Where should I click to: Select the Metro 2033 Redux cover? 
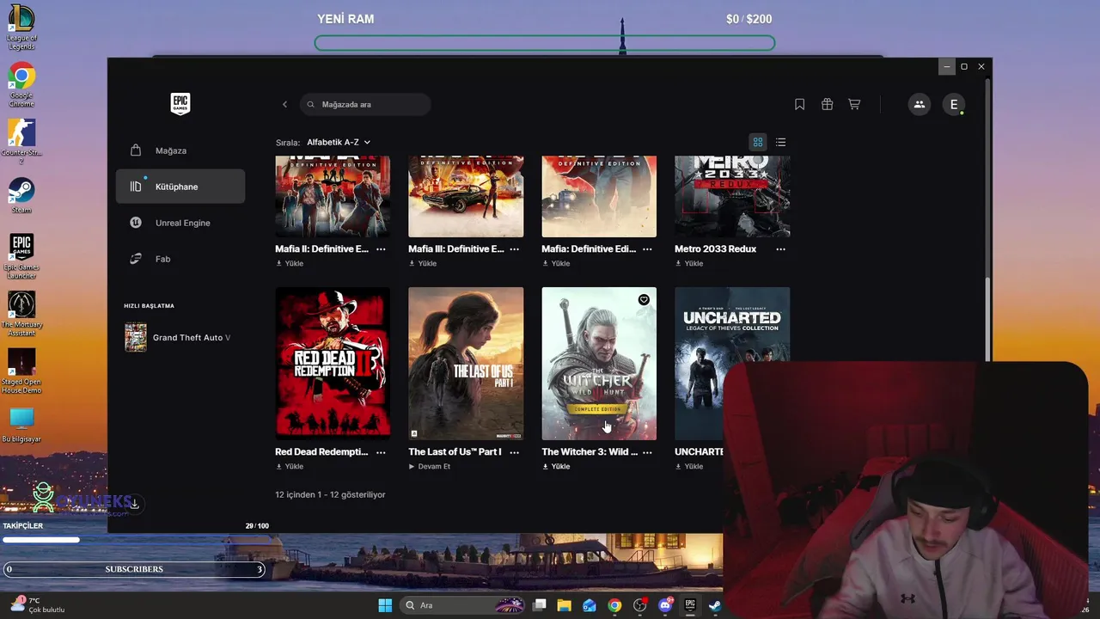tap(732, 196)
